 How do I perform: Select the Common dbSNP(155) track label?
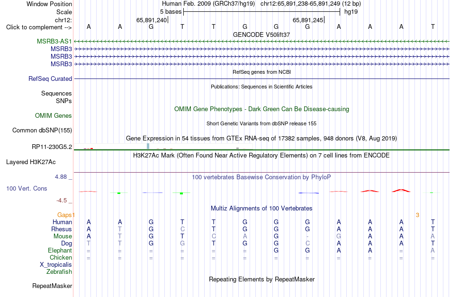(42, 131)
